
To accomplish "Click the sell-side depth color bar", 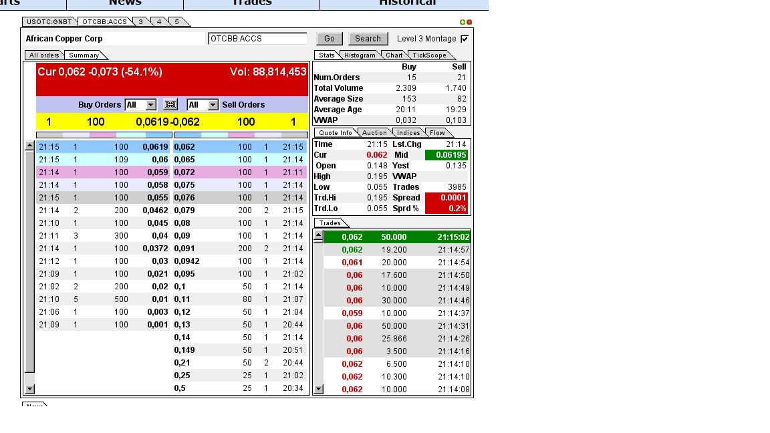I will (241, 135).
